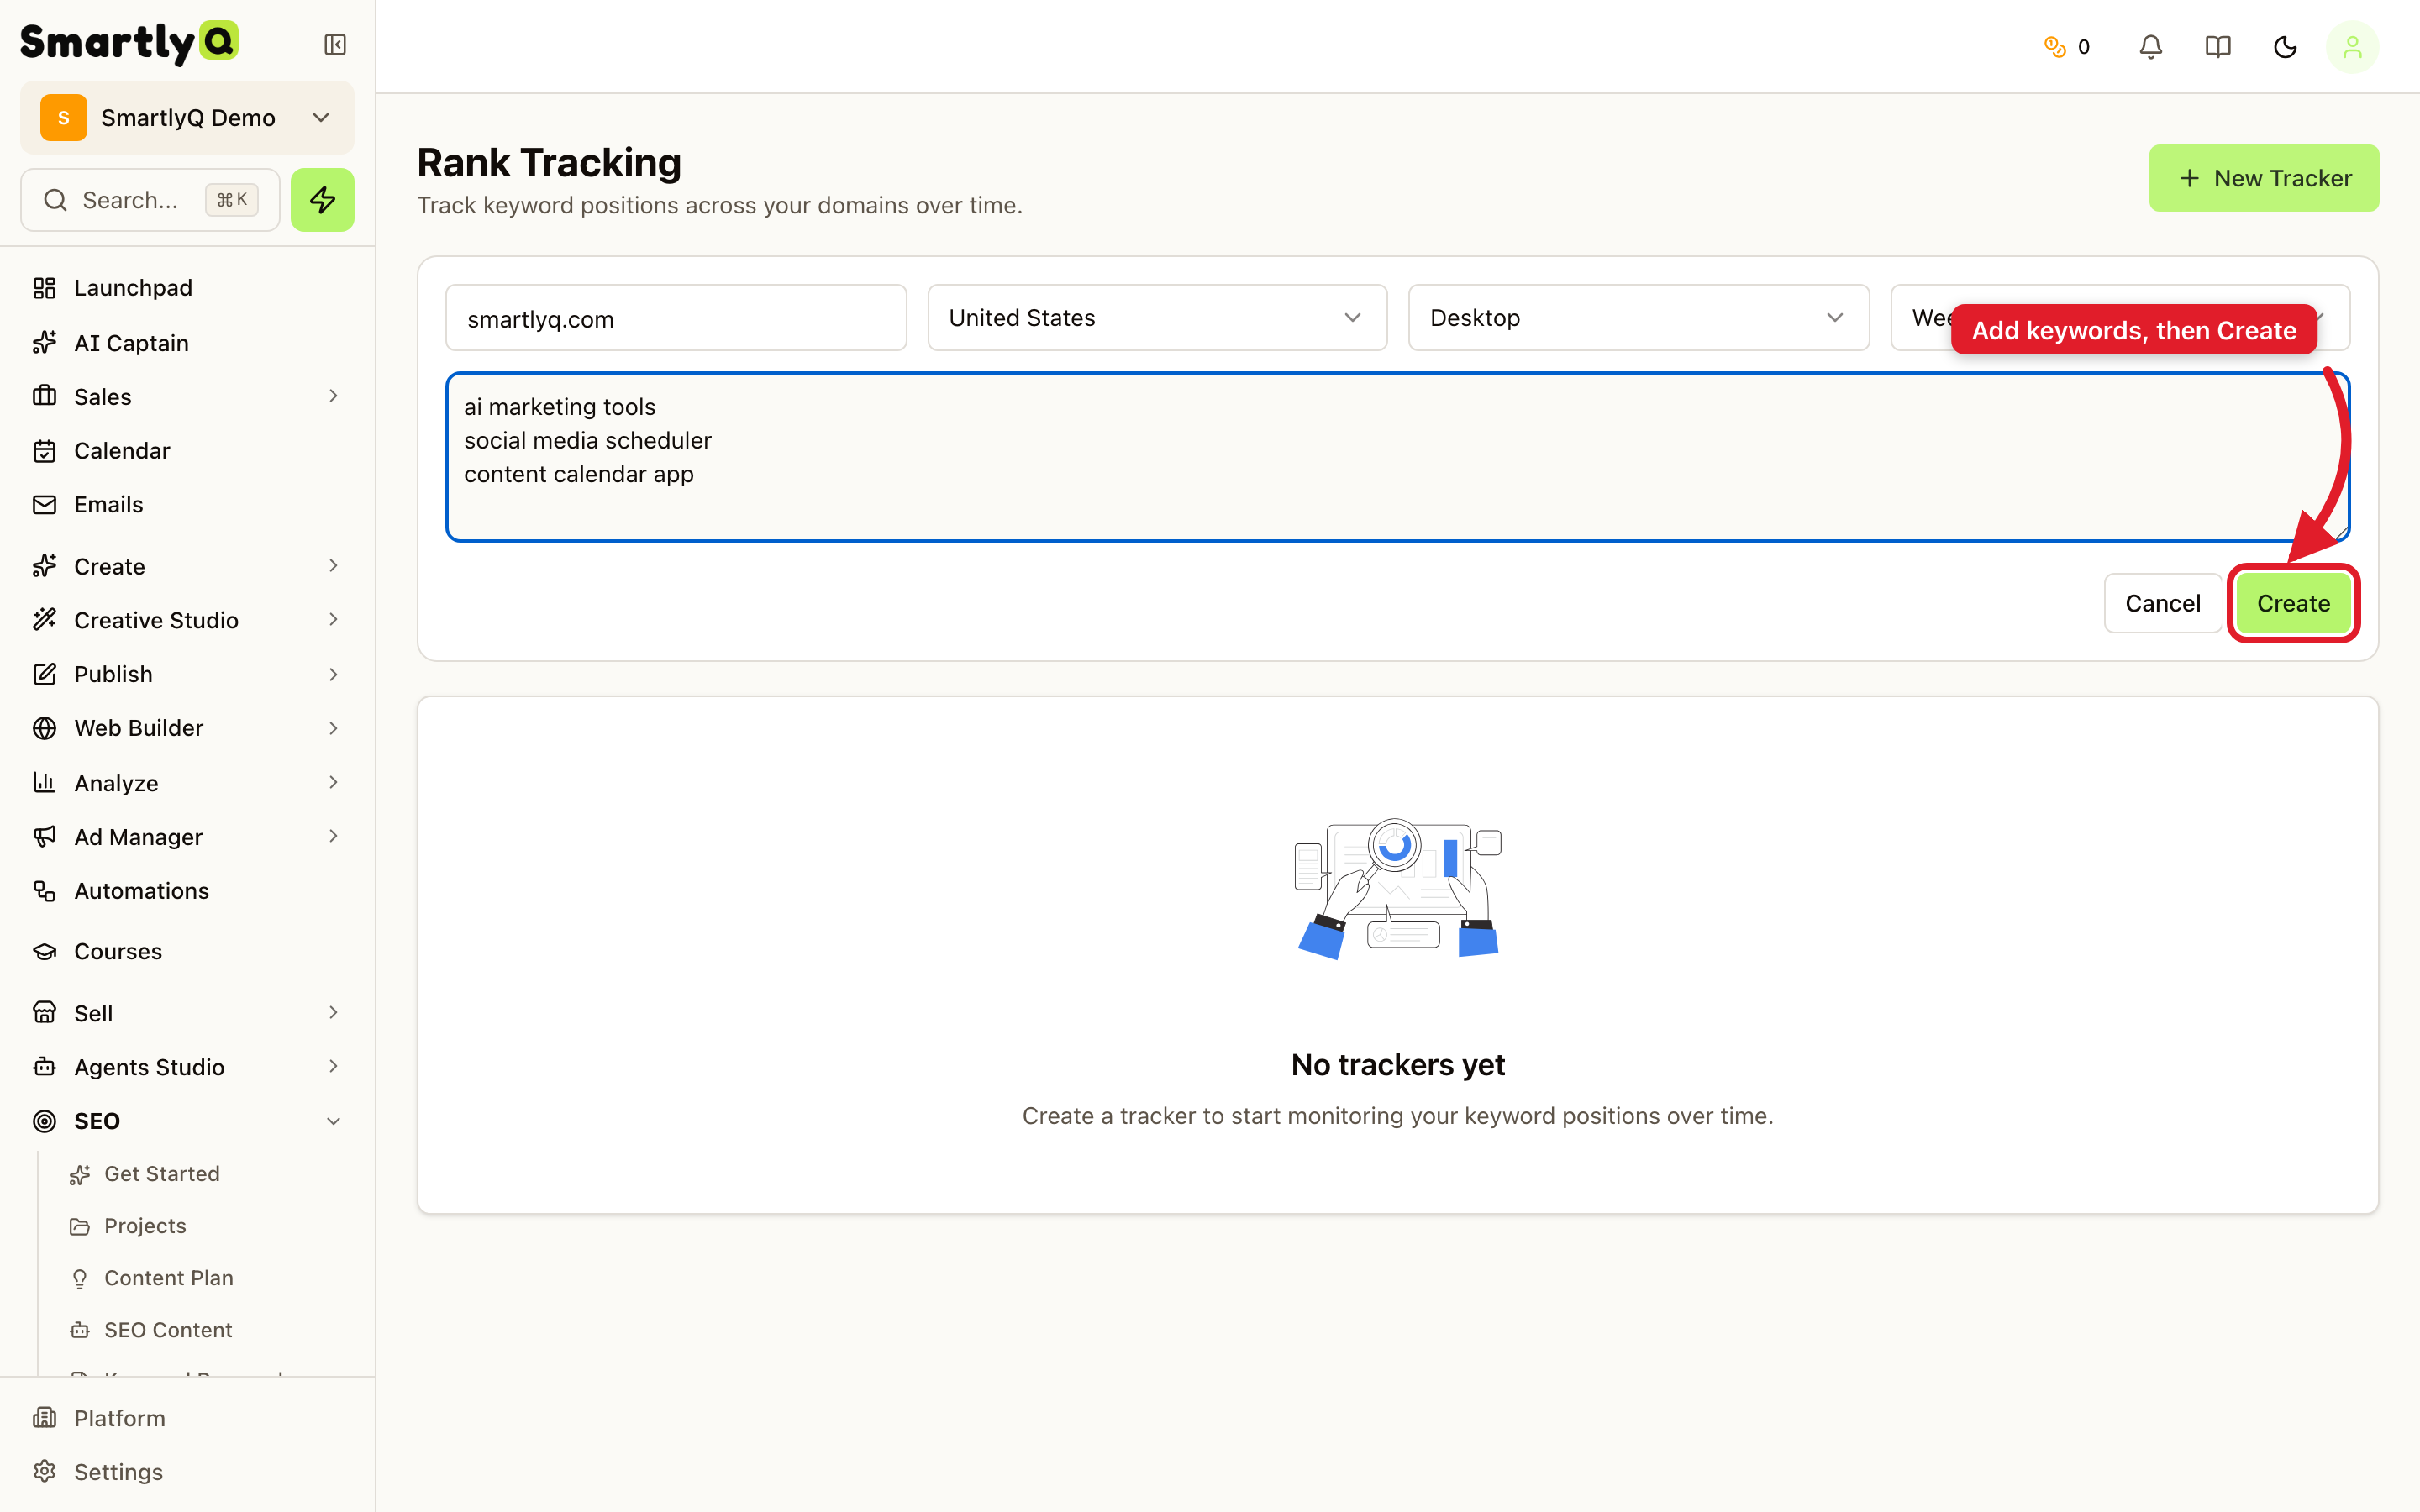Click the SEO target icon
The height and width of the screenshot is (1512, 2420).
(x=44, y=1121)
